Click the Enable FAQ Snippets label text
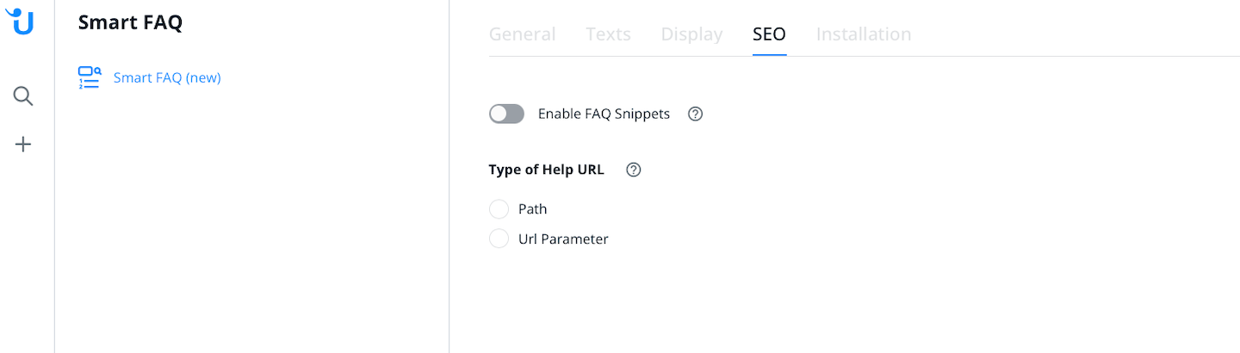The height and width of the screenshot is (353, 1240). coord(604,114)
